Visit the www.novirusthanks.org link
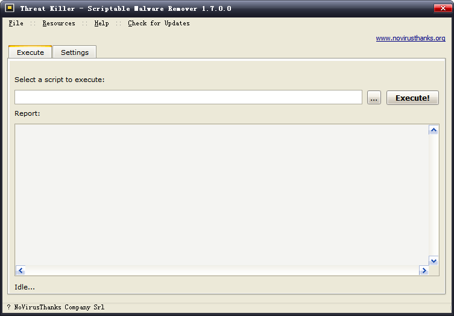This screenshot has height=316, width=454. (410, 38)
